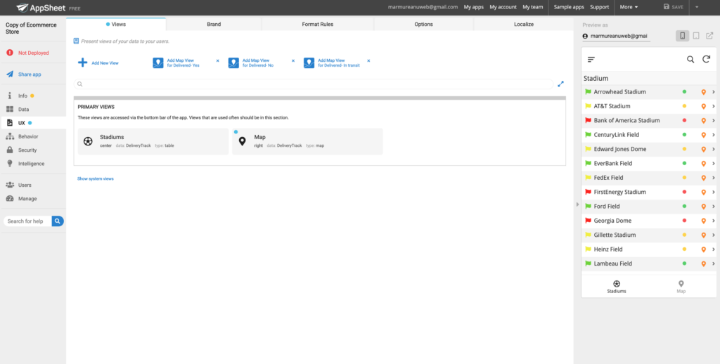
Task: Click preview refresh icon
Action: pos(706,59)
